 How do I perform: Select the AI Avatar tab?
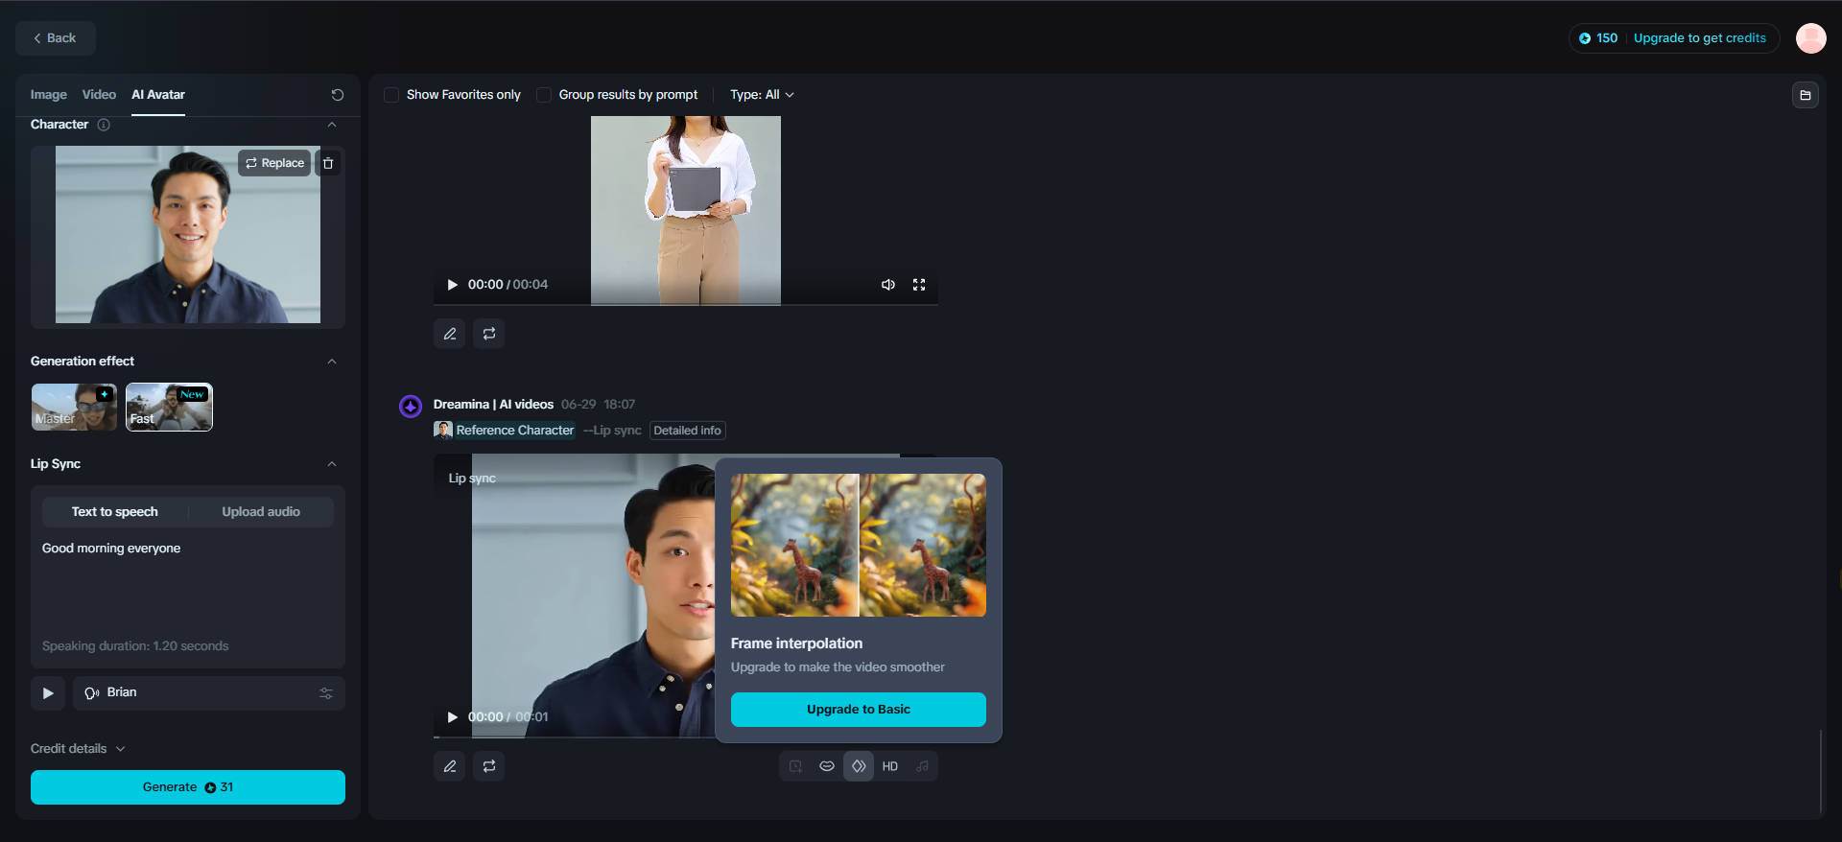point(158,95)
